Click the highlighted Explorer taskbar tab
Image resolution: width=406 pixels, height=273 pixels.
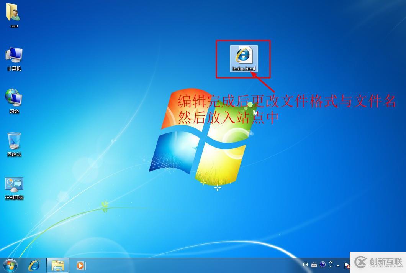coord(57,265)
